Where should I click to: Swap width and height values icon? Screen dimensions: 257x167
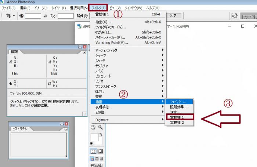tap(45, 16)
